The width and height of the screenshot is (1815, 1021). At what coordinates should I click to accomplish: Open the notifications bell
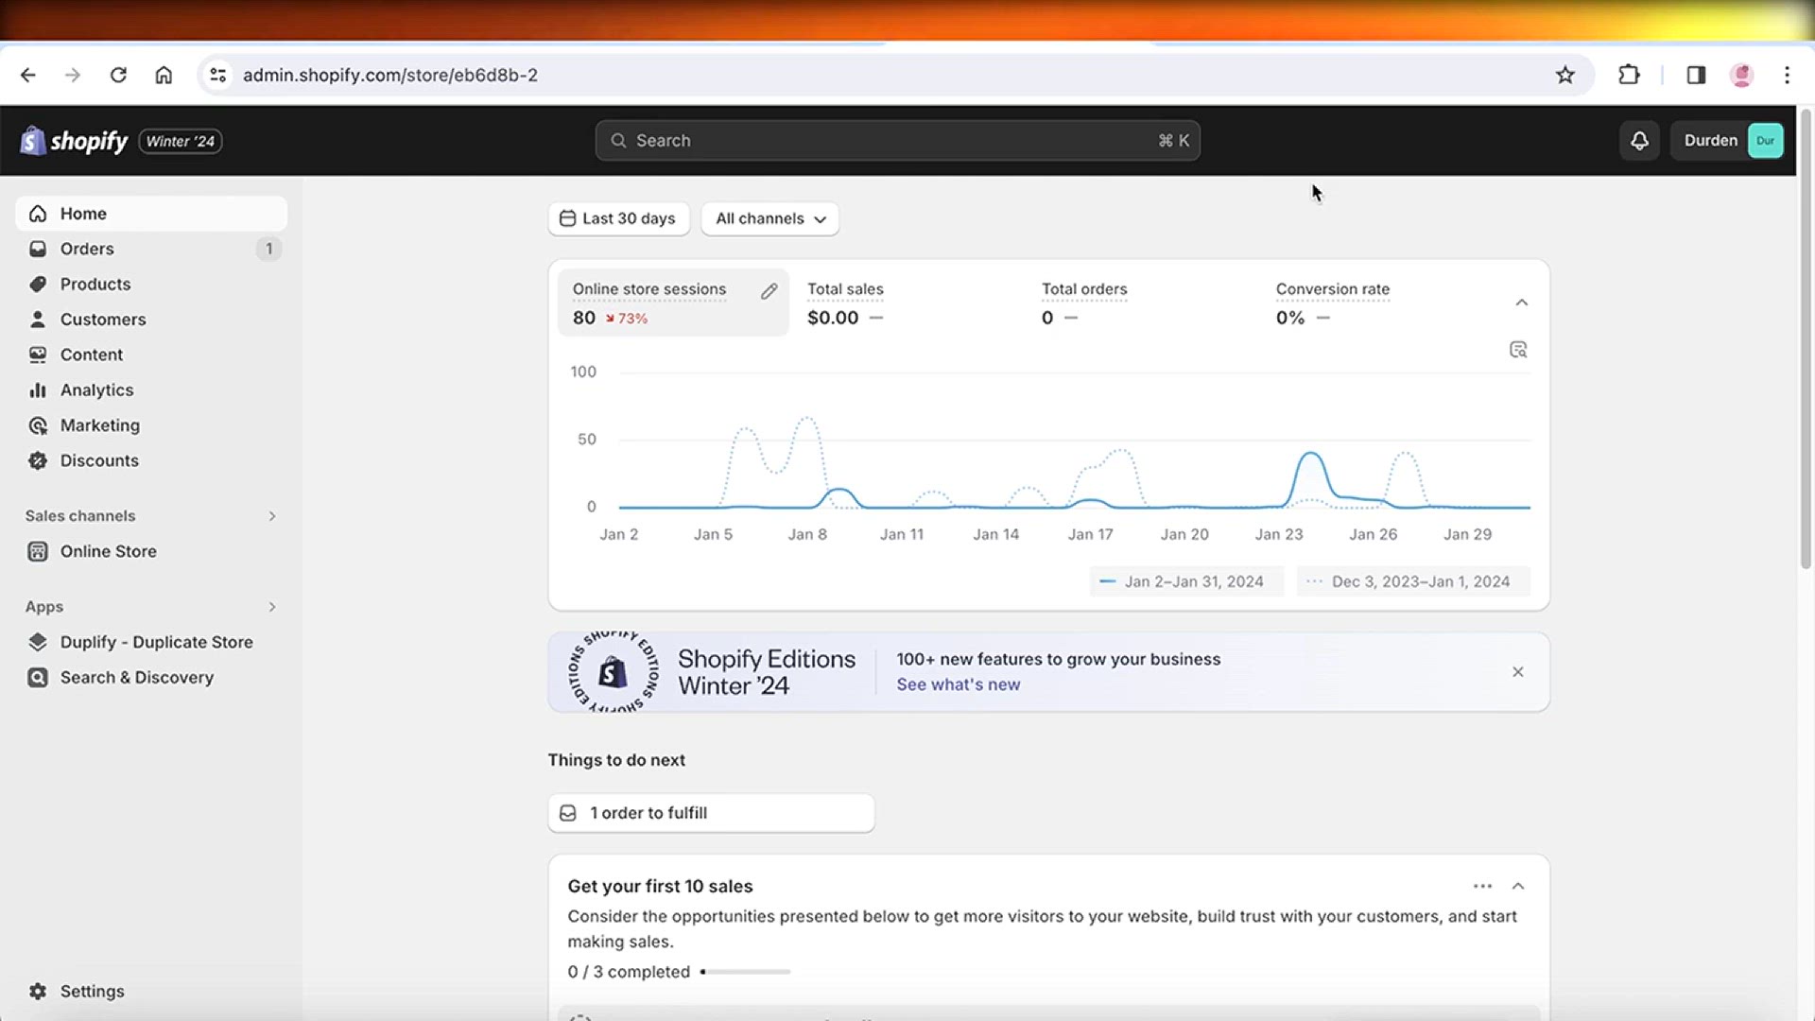point(1639,141)
